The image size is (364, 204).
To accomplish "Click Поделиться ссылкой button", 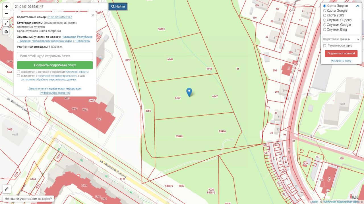I will pyautogui.click(x=341, y=53).
